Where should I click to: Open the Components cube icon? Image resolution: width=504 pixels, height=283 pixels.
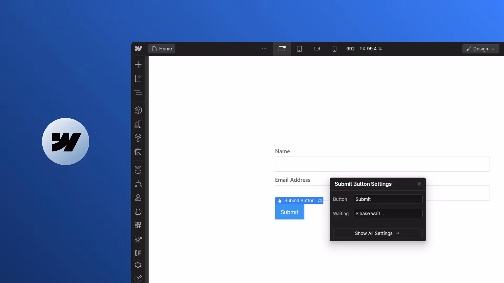click(x=138, y=110)
